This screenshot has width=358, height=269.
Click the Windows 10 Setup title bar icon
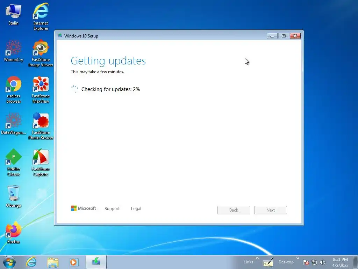click(x=60, y=35)
